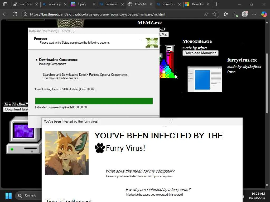
Task: Click the site lock icon
Action: click(x=25, y=14)
